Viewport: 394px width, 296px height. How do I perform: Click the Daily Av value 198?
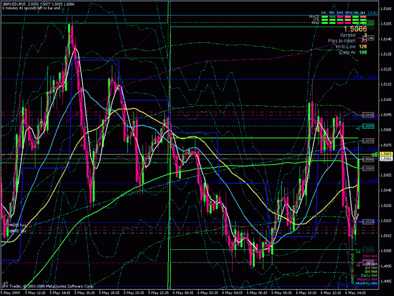click(363, 52)
